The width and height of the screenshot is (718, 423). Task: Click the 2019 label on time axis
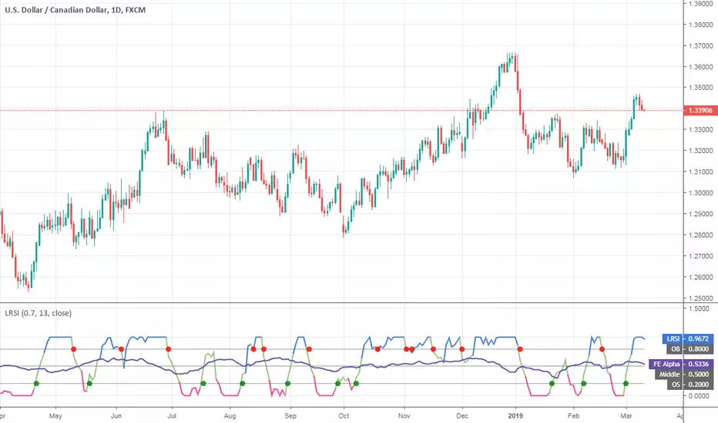click(515, 415)
